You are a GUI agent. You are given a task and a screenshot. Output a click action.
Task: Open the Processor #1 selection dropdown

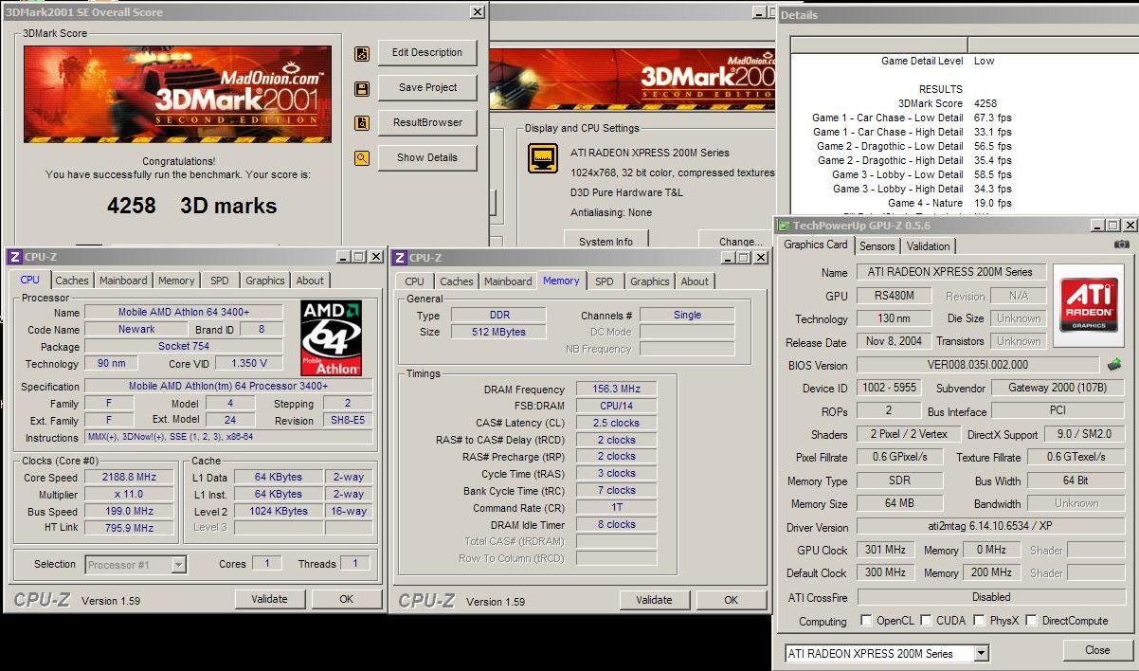pyautogui.click(x=178, y=565)
